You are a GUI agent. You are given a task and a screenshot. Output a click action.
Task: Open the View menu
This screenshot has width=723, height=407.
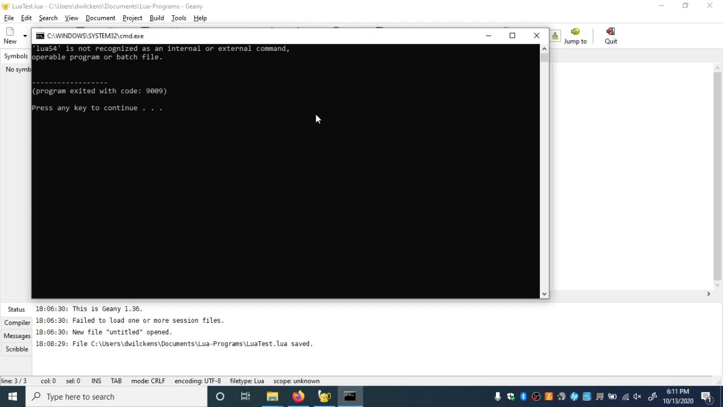click(x=71, y=18)
